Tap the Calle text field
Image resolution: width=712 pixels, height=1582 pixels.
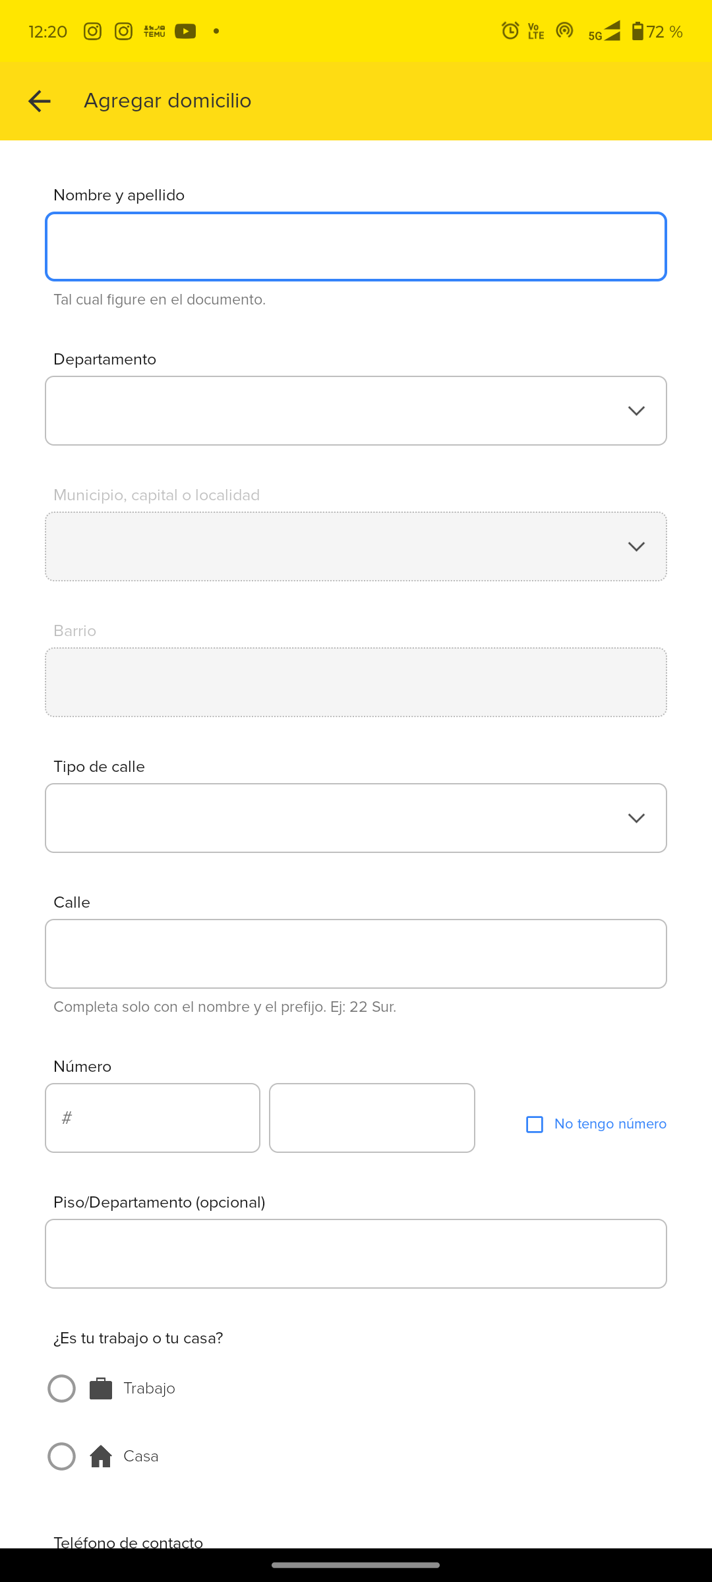[356, 954]
